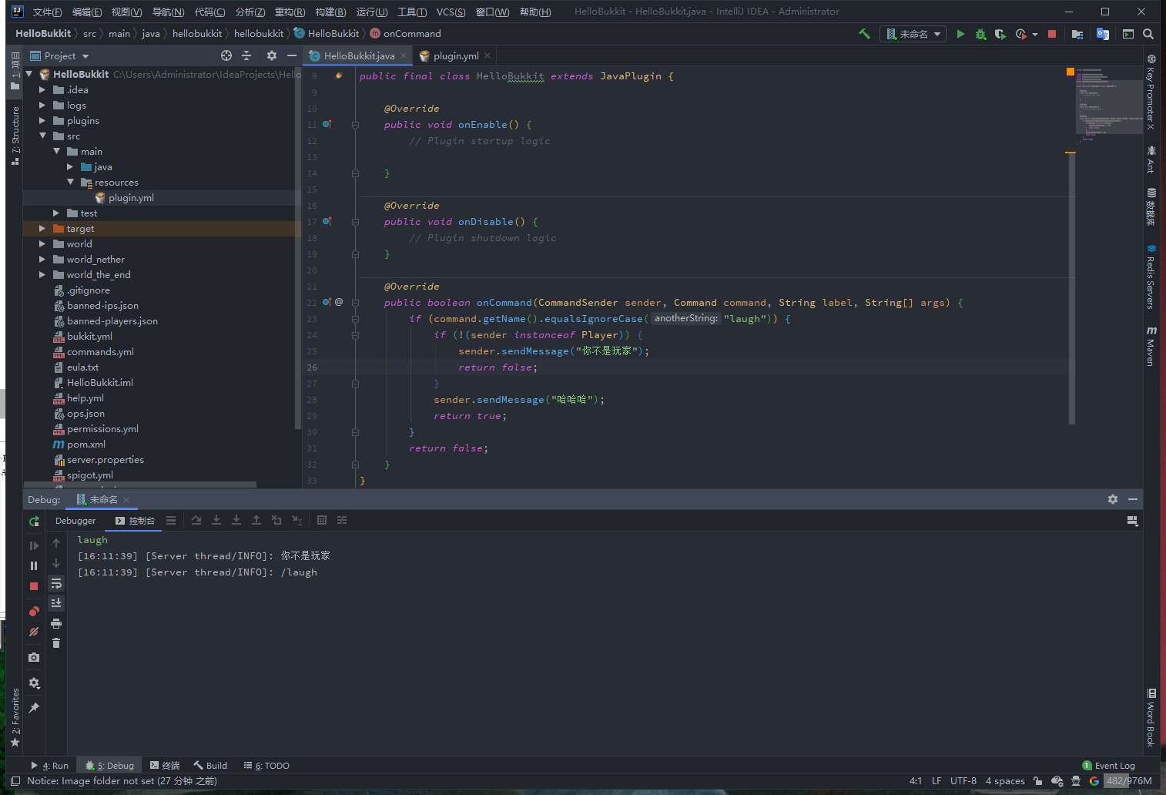Open the VCS(S) menu
Viewport: 1166px width, 795px height.
451,12
